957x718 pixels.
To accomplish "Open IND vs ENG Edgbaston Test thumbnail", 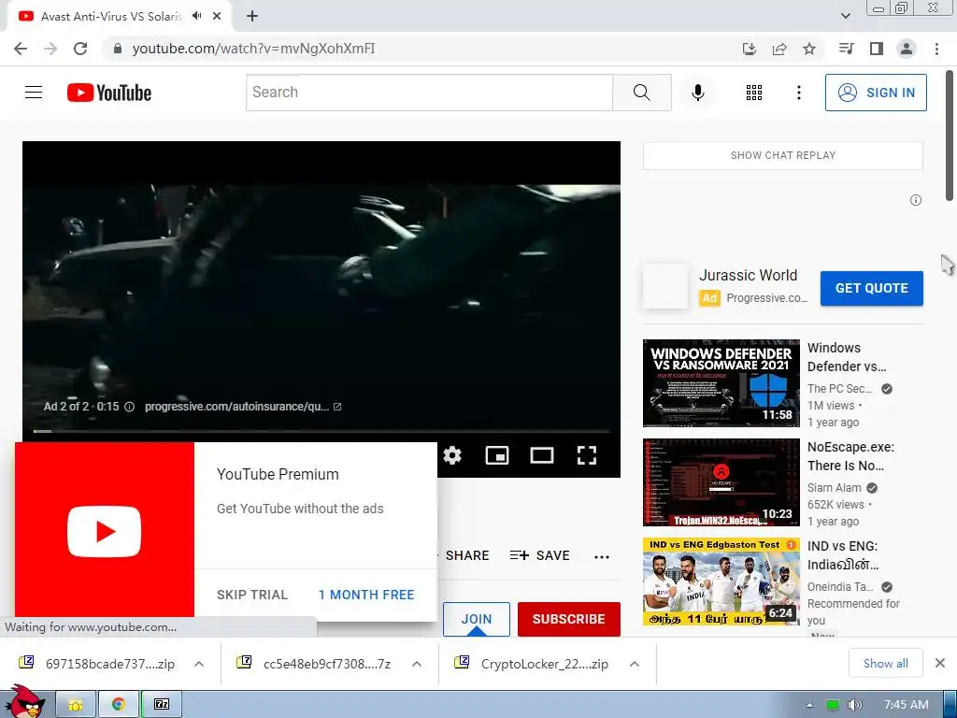I will tap(721, 582).
